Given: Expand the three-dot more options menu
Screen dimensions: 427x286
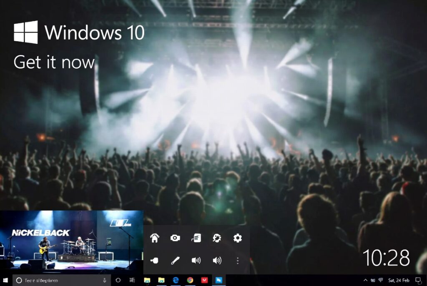Looking at the screenshot, I should coord(237,261).
